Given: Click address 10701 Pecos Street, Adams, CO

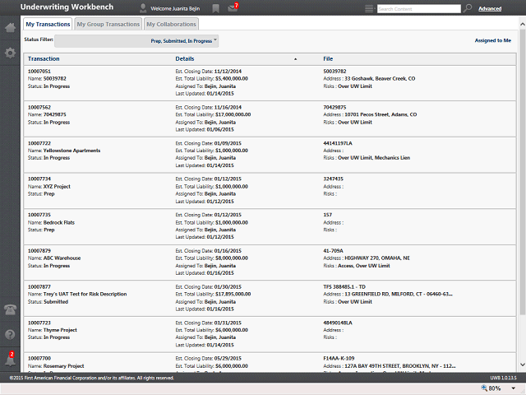Looking at the screenshot, I should click(381, 114).
